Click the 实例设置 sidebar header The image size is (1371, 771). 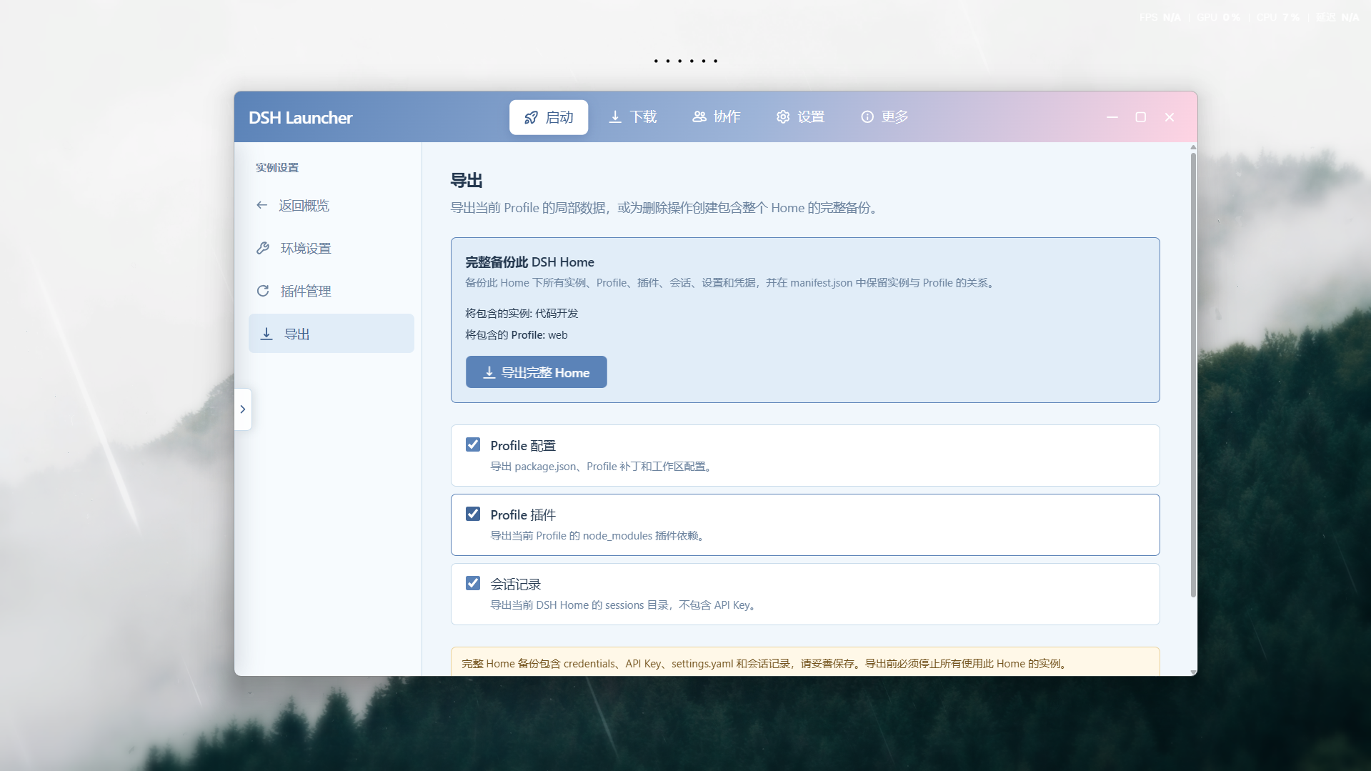[x=277, y=168]
